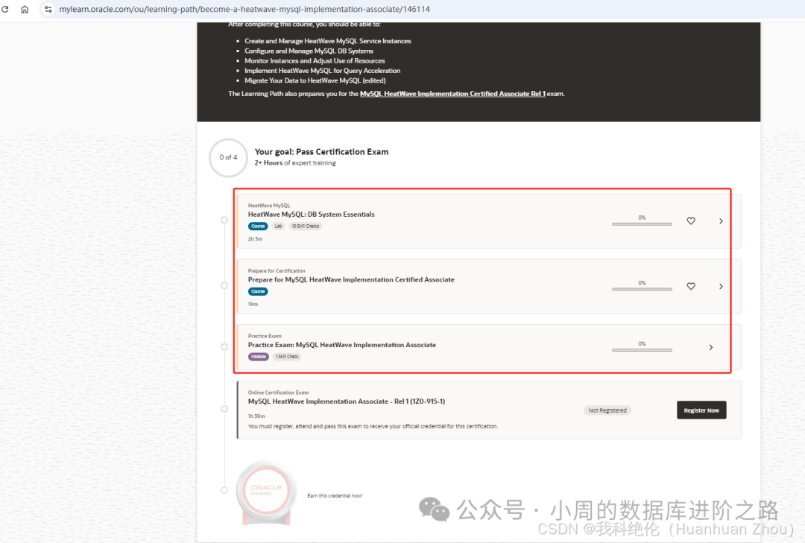Screen dimensions: 805x543
Task: Open the HeatWave MySQL: DB System Essentials title
Action: pyautogui.click(x=311, y=215)
